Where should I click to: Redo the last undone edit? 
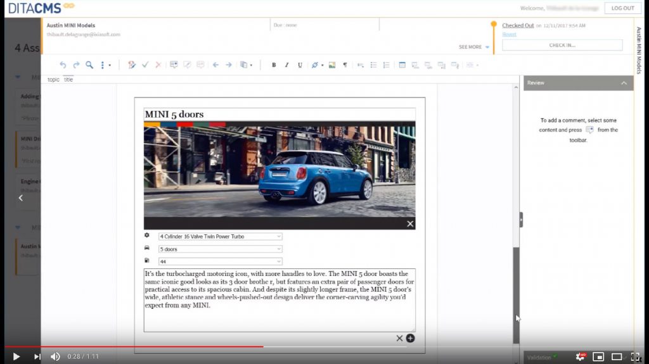coord(76,65)
